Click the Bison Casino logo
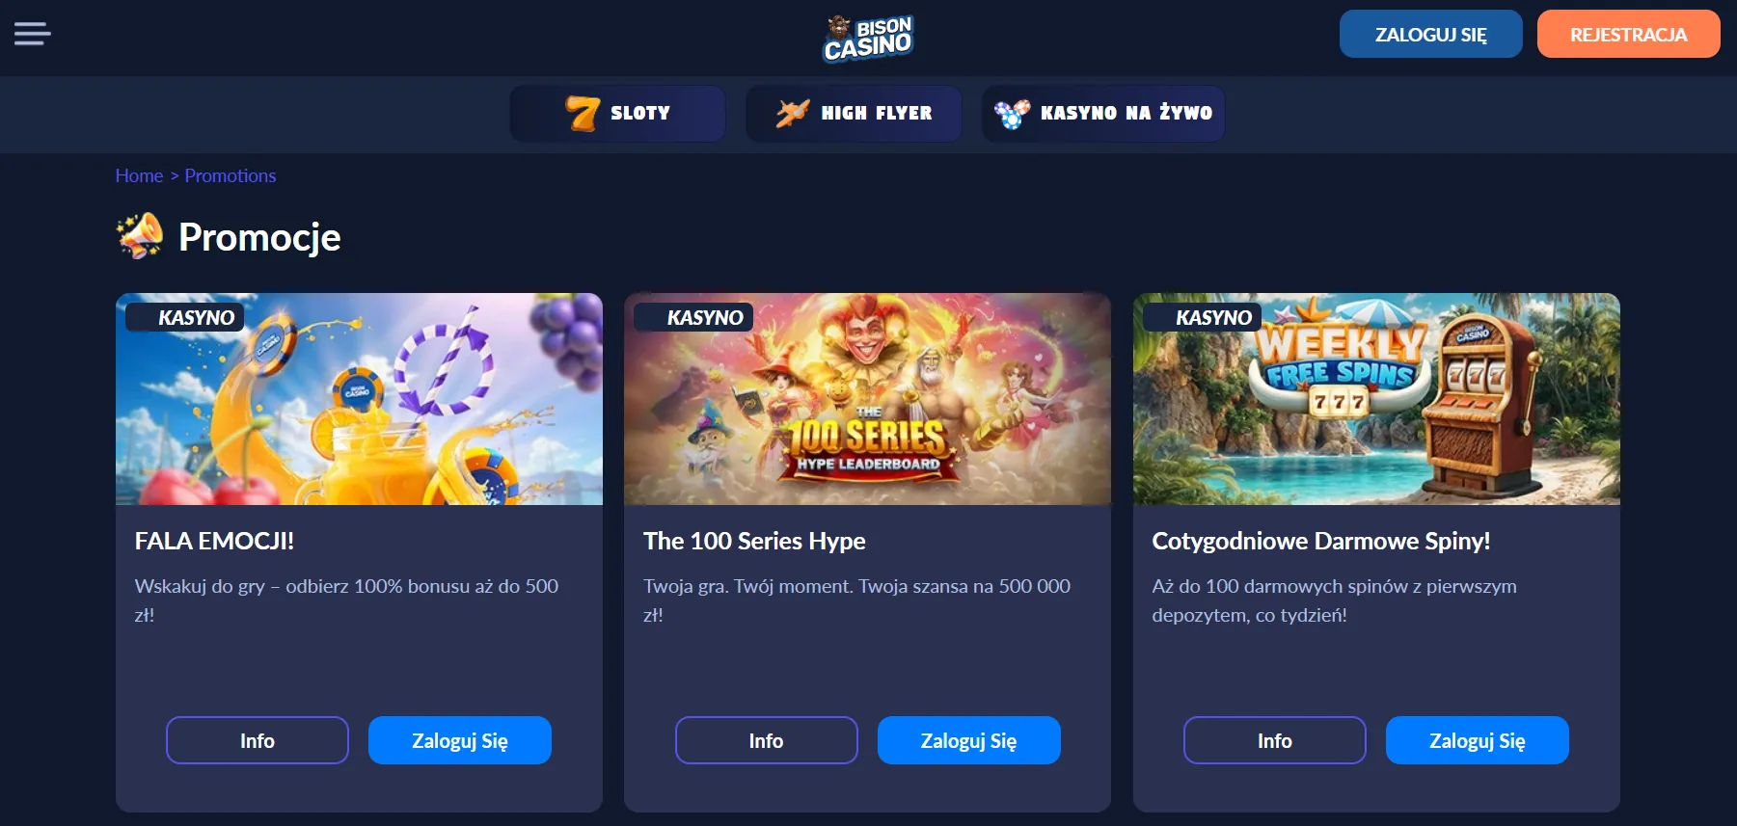 pyautogui.click(x=868, y=39)
